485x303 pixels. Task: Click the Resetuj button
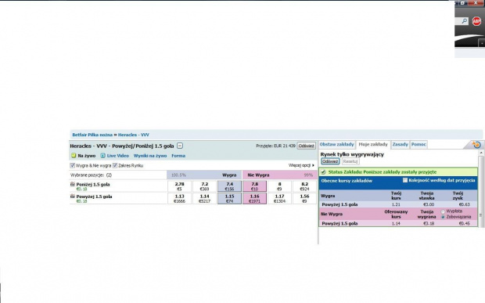pyautogui.click(x=350, y=161)
